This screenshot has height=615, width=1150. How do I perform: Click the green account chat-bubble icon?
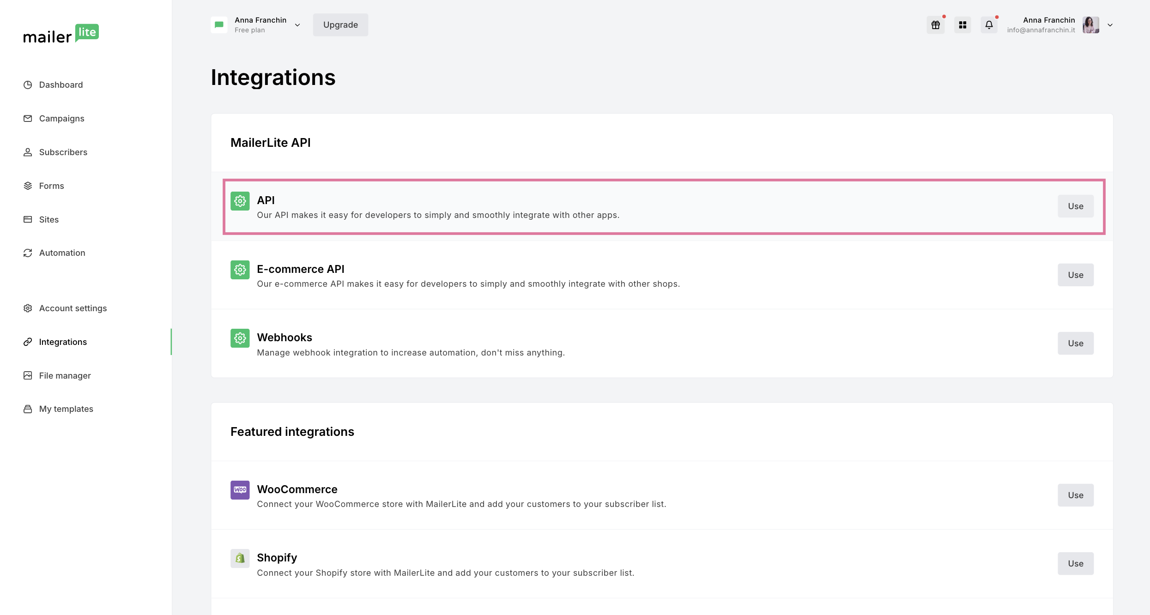point(219,25)
